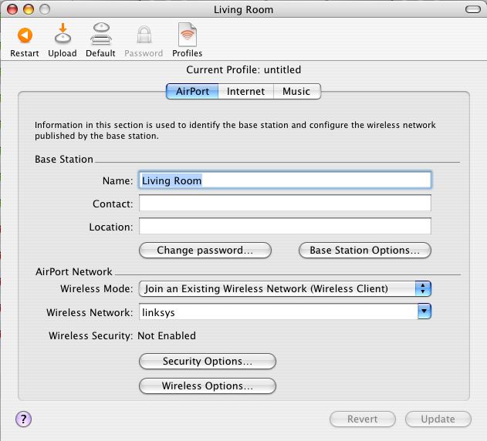
Task: Switch to the AirPort tab
Action: point(192,91)
